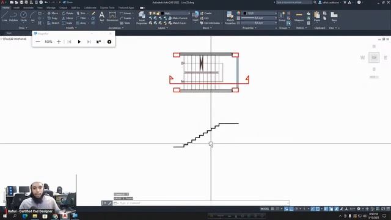The height and width of the screenshot is (220, 391).
Task: Select the Line tool
Action: click(4, 16)
